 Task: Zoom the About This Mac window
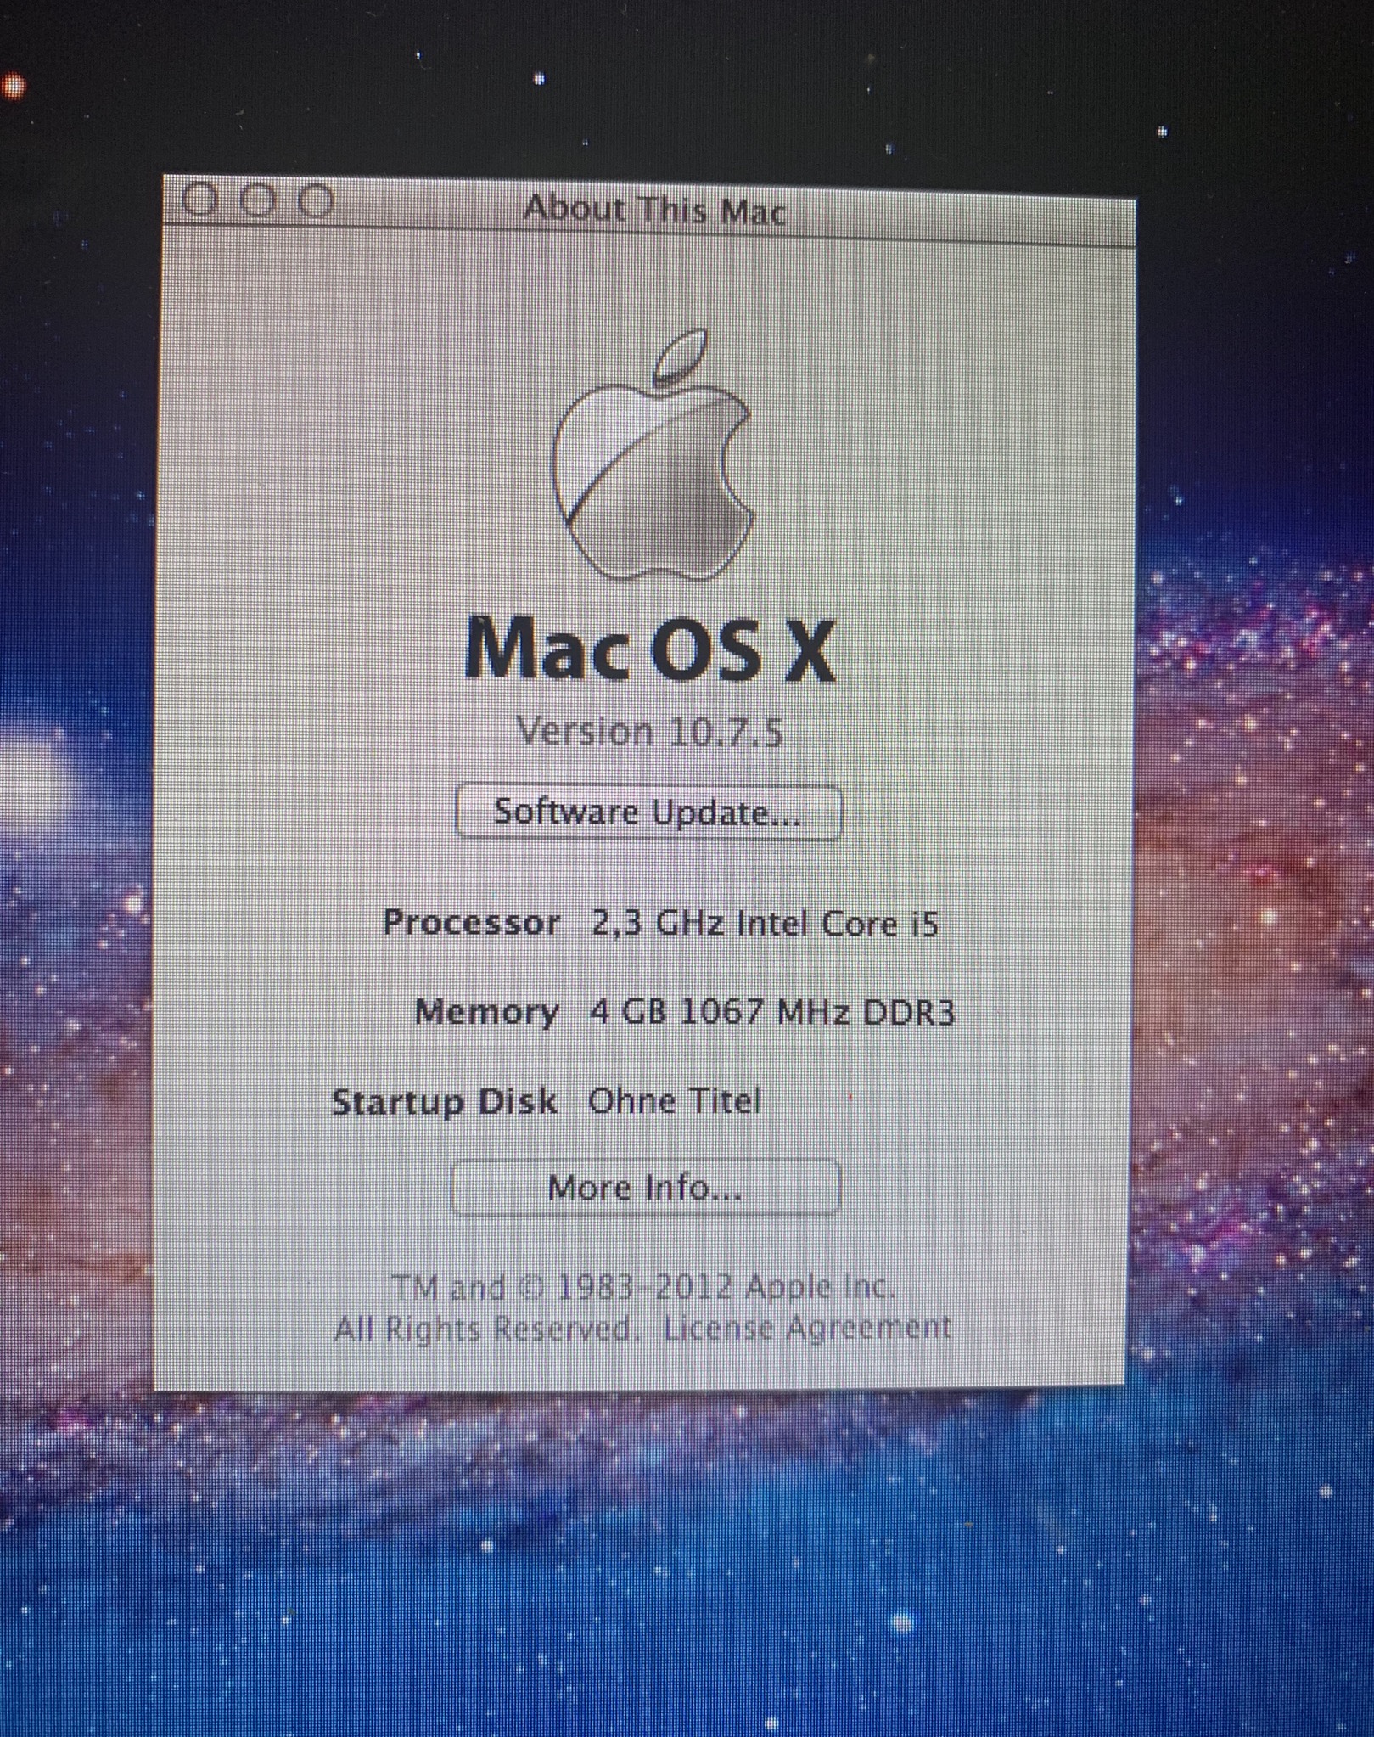(x=317, y=201)
